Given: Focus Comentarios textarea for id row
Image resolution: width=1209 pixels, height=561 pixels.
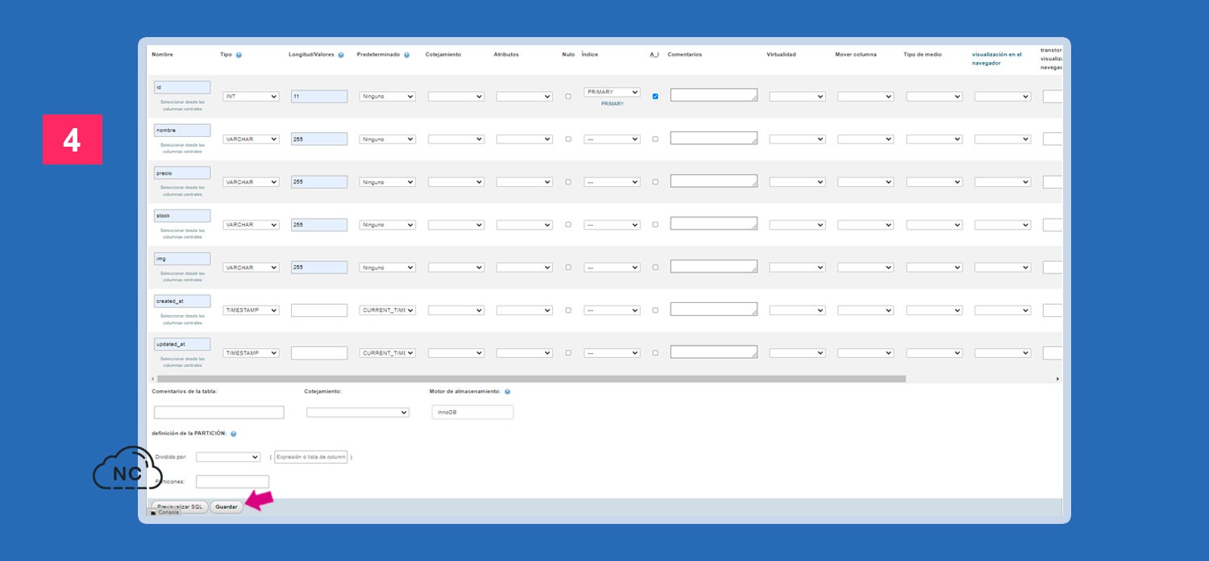Looking at the screenshot, I should (714, 95).
